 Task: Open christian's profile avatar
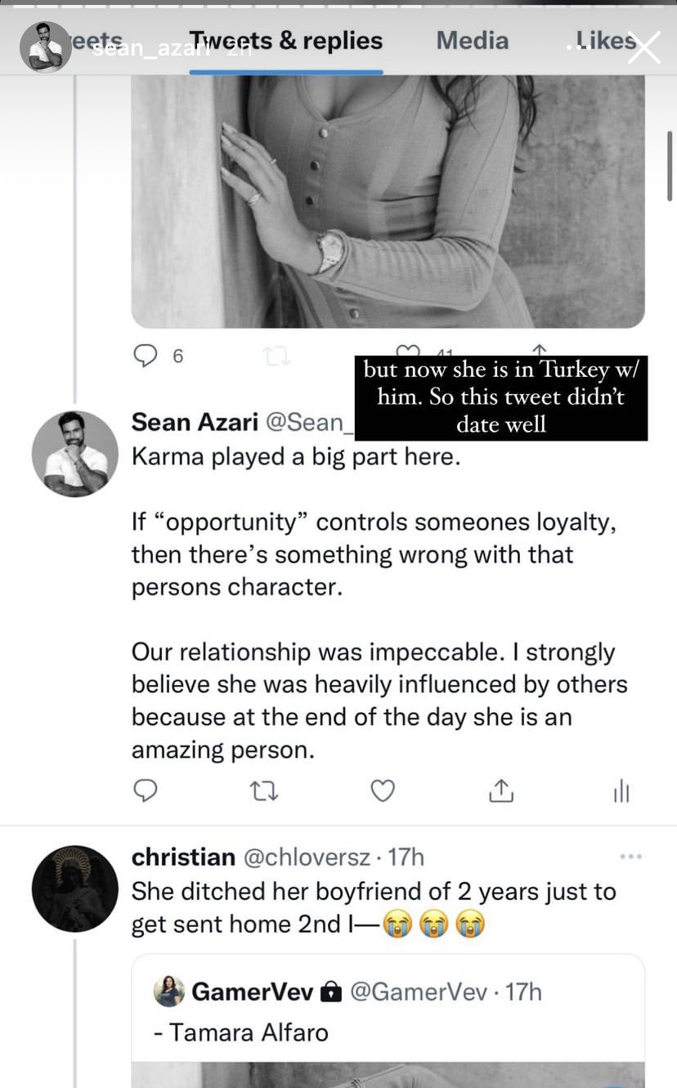(74, 889)
